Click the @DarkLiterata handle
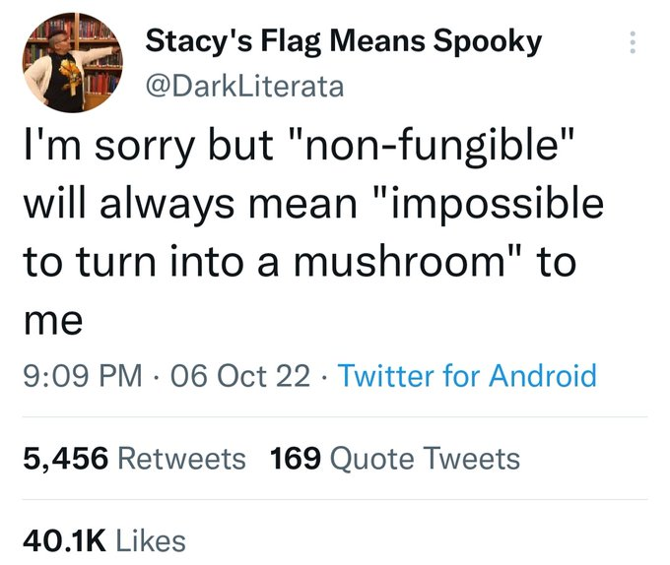 pyautogui.click(x=244, y=87)
